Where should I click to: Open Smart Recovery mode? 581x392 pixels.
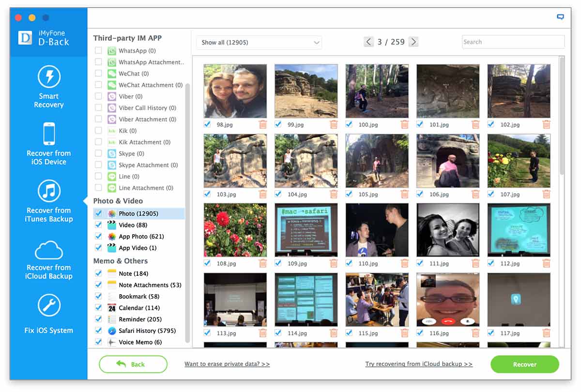tap(49, 87)
